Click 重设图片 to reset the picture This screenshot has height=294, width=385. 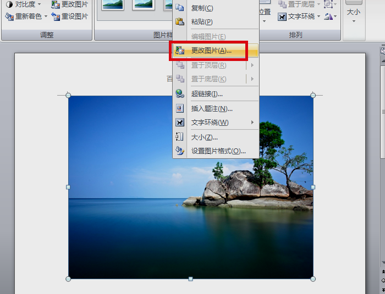tap(70, 16)
